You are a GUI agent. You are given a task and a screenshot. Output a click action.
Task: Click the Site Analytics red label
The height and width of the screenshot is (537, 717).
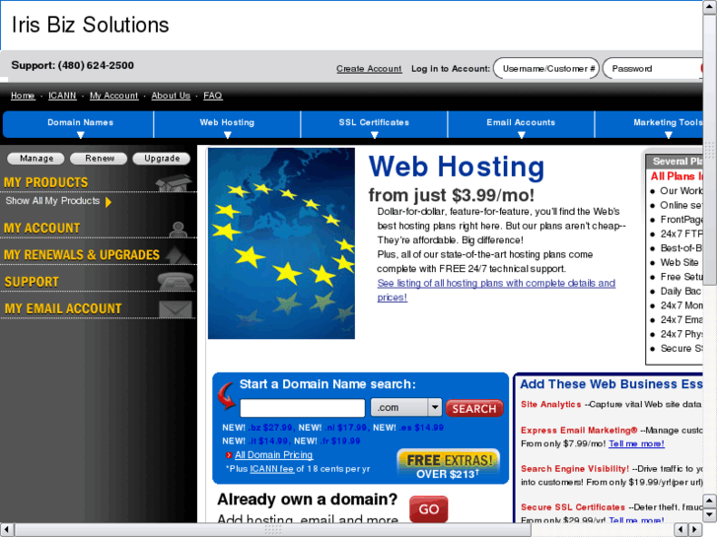coord(550,404)
